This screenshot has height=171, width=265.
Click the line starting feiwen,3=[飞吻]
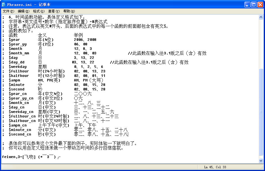(31, 157)
